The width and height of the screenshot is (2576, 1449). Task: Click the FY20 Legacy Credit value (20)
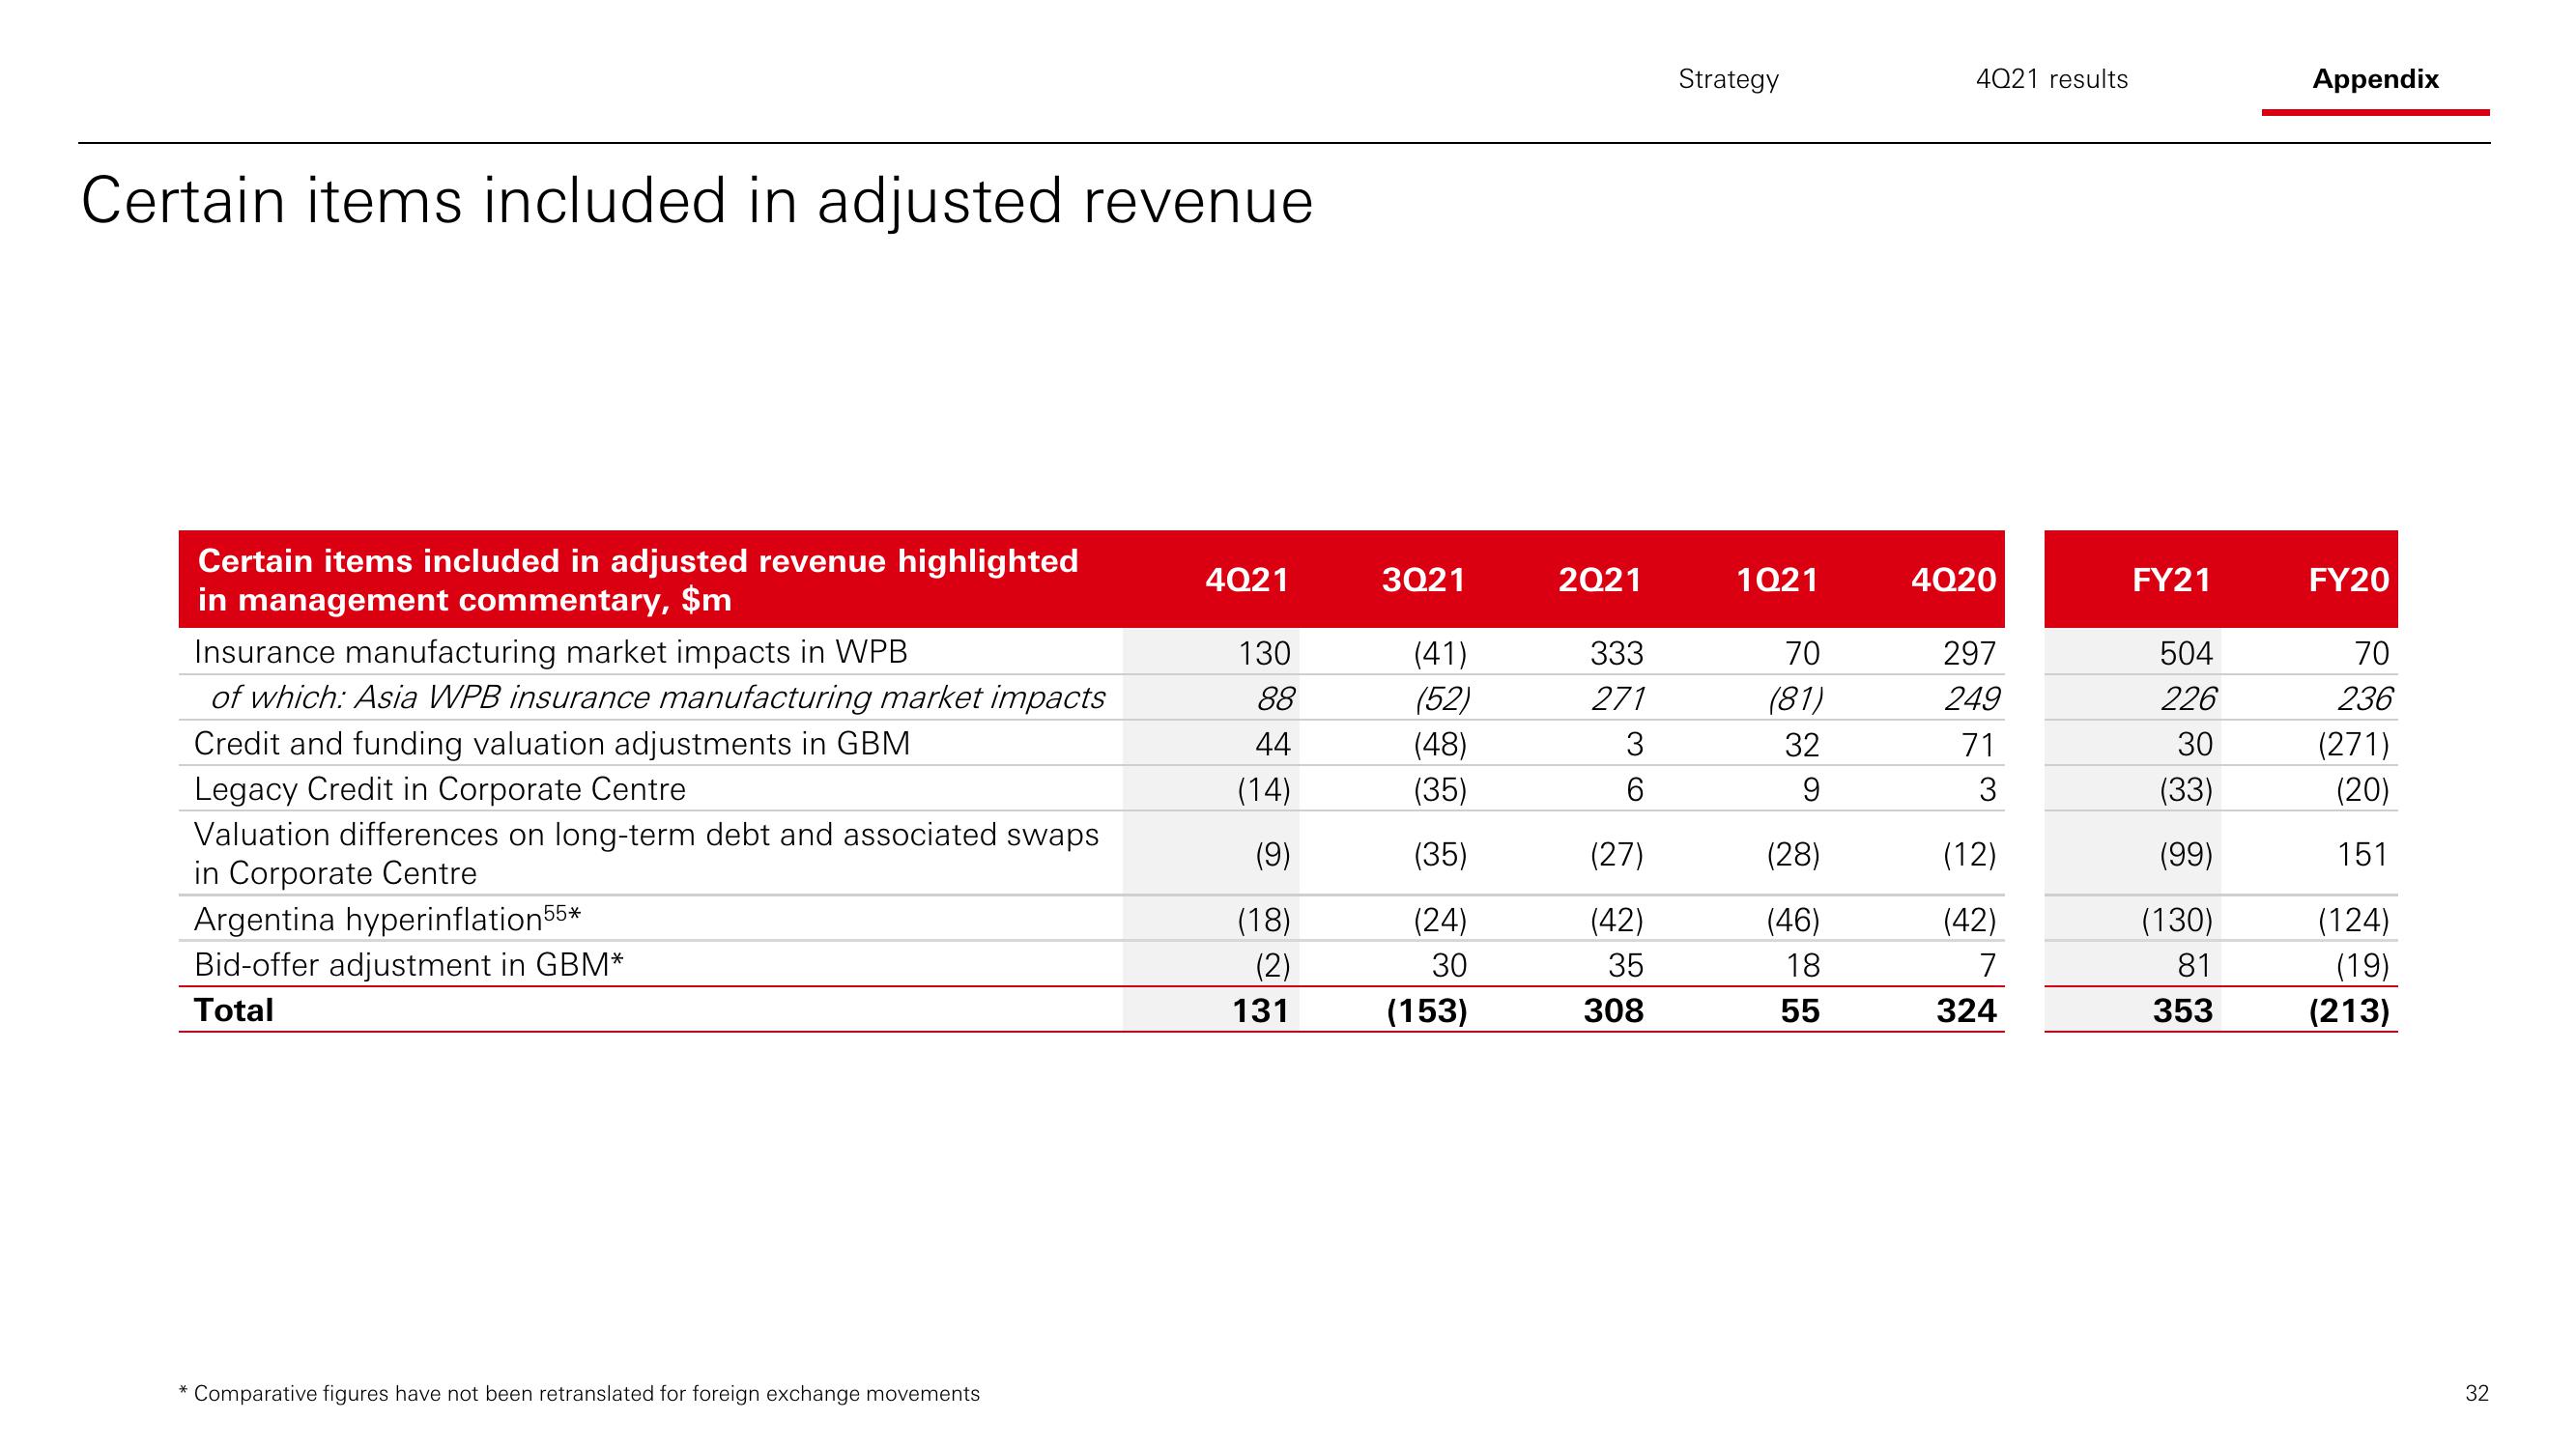pyautogui.click(x=2362, y=790)
